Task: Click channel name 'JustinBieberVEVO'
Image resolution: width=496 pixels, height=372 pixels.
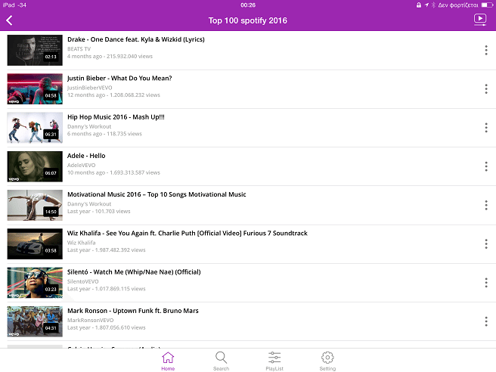Action: tap(90, 88)
